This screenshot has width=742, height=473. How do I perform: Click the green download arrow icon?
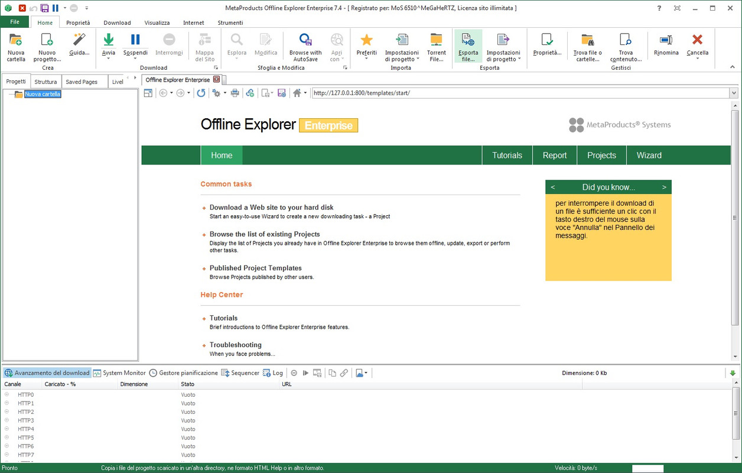click(733, 373)
